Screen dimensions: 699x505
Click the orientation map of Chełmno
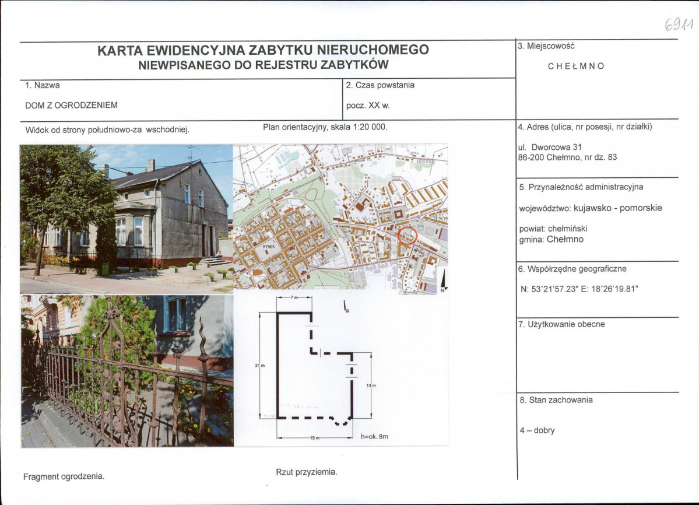point(340,218)
